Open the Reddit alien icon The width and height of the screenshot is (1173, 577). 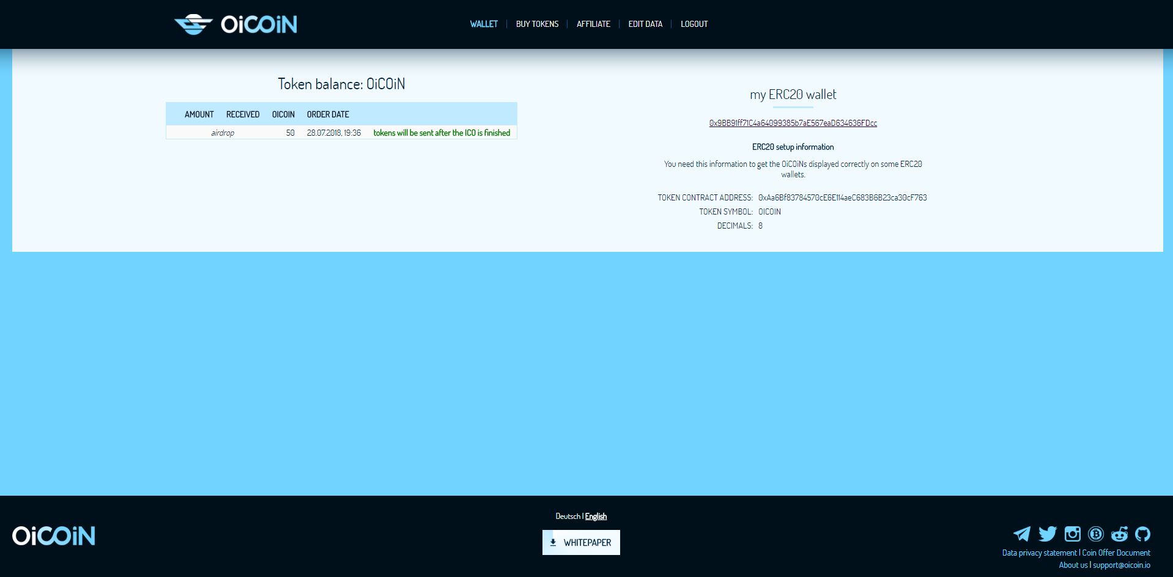tap(1120, 534)
